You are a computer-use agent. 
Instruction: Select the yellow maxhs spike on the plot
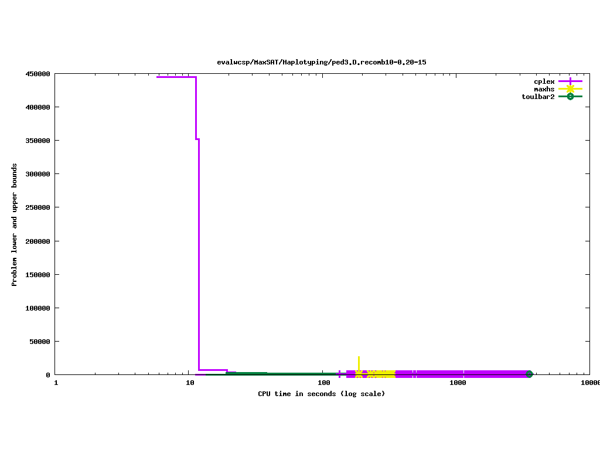pos(359,362)
